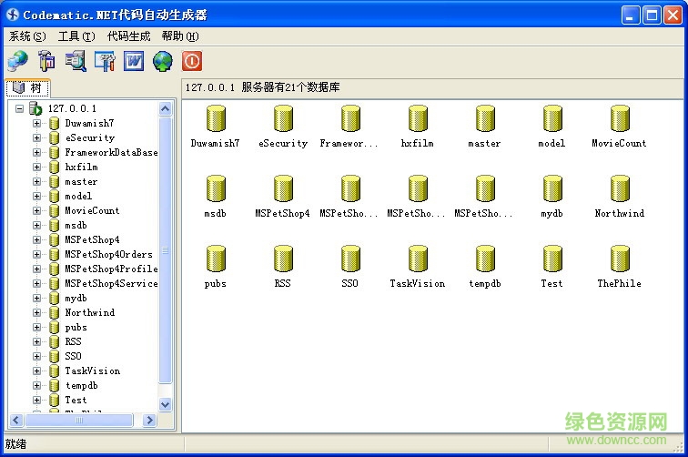This screenshot has width=688, height=457.
Task: Select MSPetShop4Service in the tree
Action: point(111,283)
